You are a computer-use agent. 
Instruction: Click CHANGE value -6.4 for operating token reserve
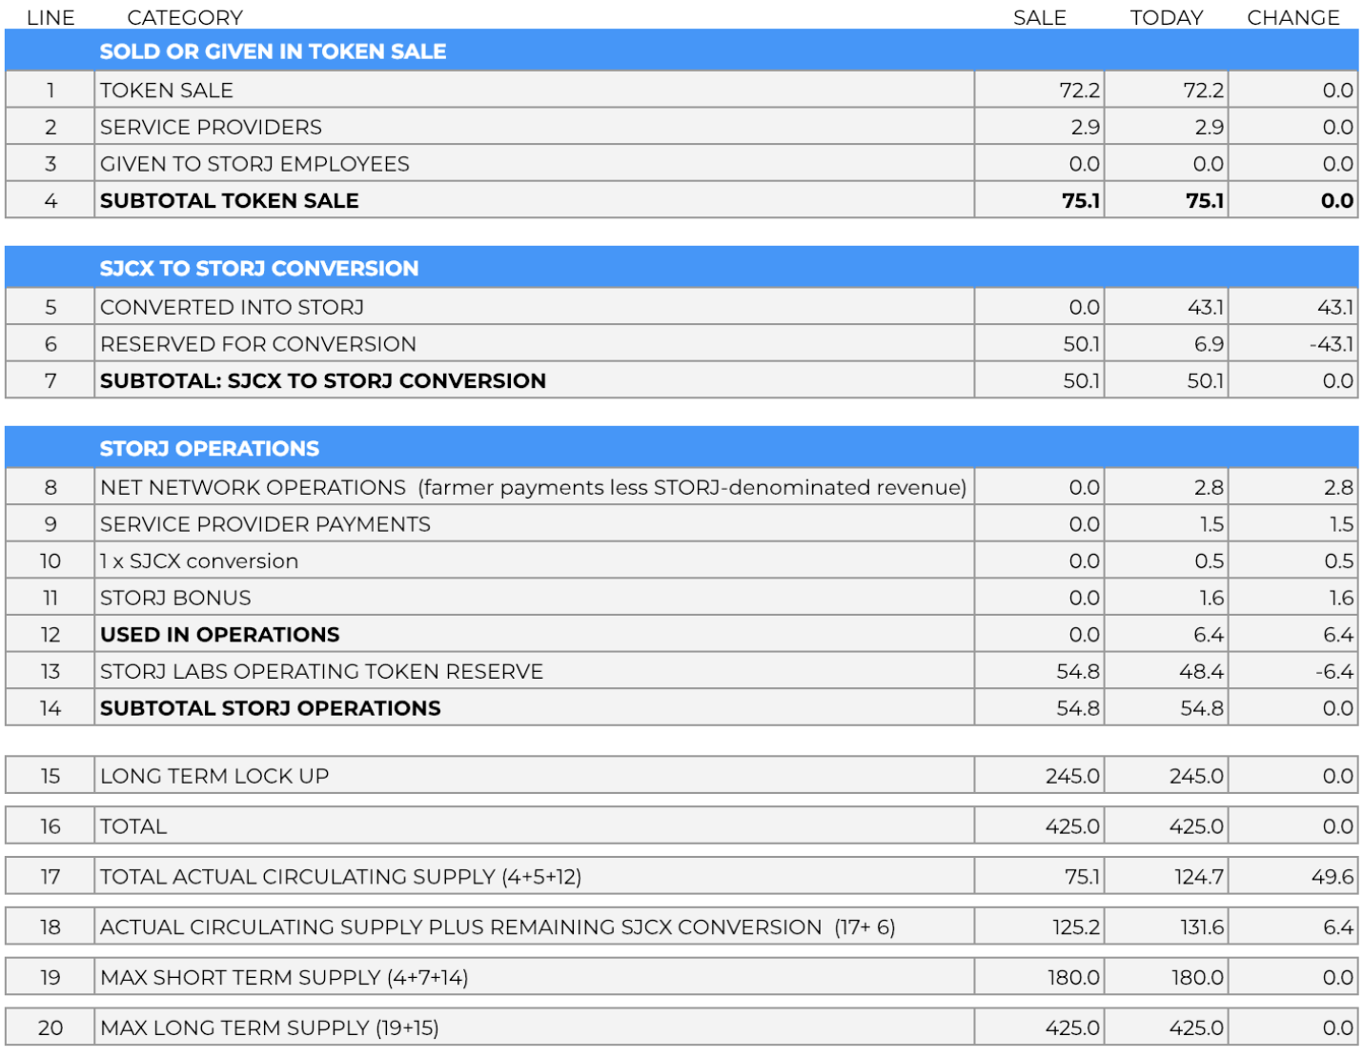[1334, 672]
